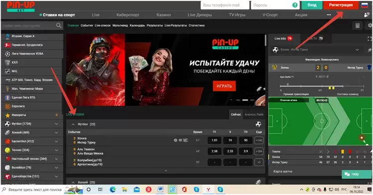Click the more options three dots in top menu
Viewport: 373px width, 195px height.
[329, 15]
